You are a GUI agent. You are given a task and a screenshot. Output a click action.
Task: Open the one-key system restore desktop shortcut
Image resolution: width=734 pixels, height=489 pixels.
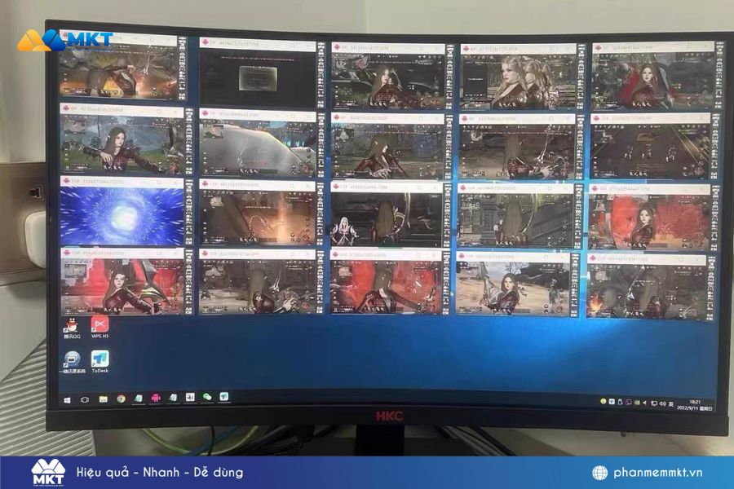72,360
